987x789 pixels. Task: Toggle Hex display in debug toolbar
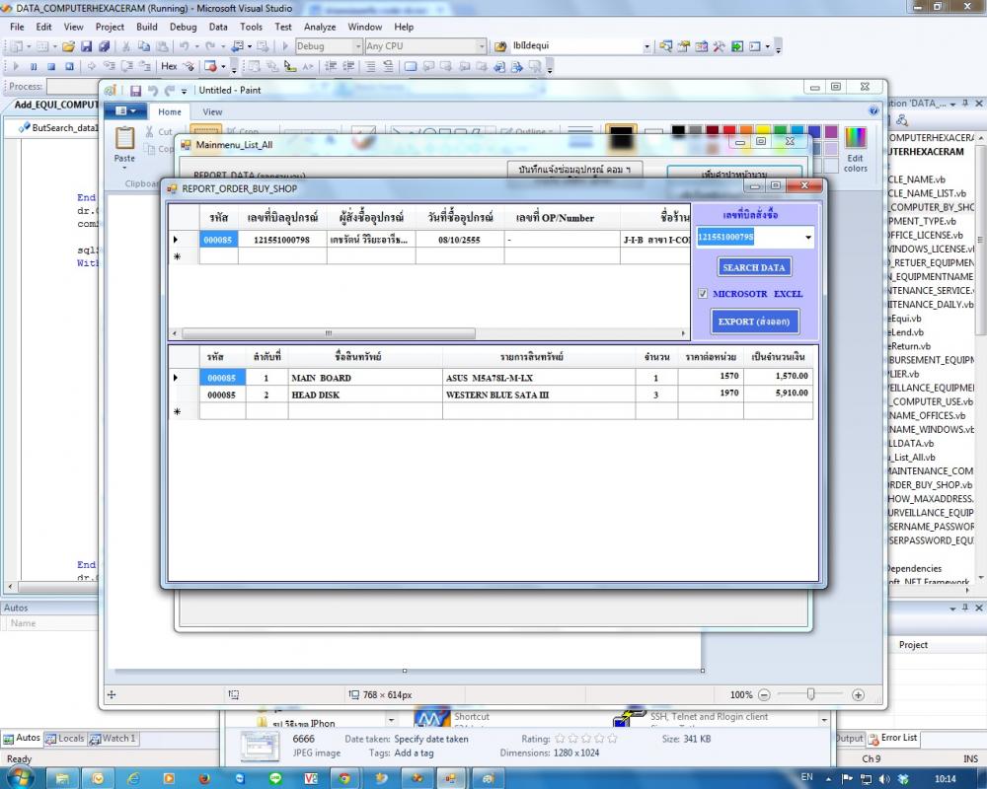pyautogui.click(x=169, y=66)
